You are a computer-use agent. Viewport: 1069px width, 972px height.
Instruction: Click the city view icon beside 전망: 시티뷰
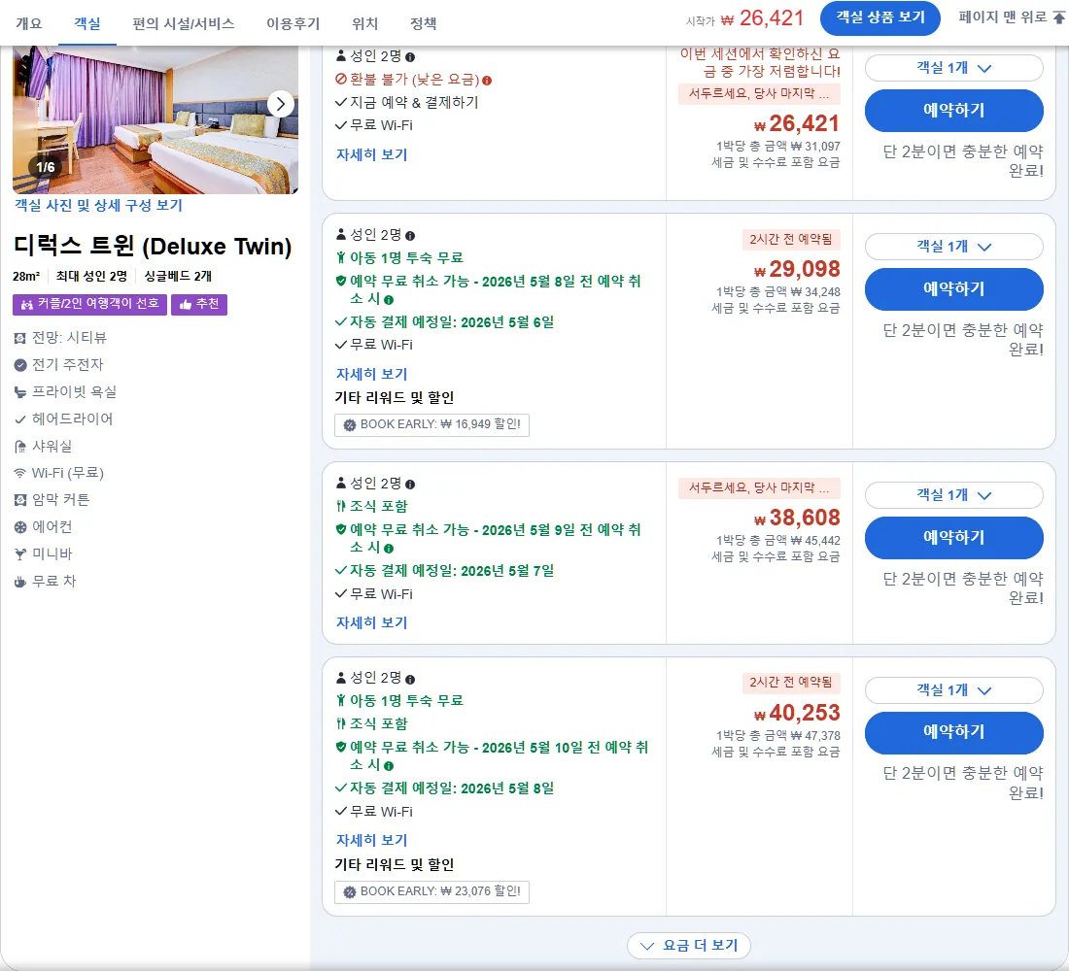(20, 338)
